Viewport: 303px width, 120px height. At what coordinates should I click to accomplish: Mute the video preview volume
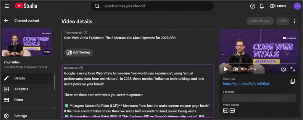click(x=235, y=69)
